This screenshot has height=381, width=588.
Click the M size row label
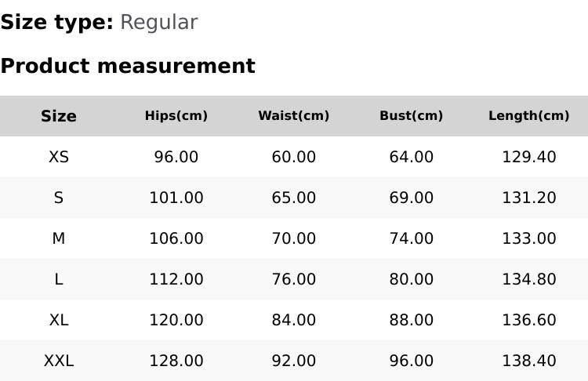59,238
